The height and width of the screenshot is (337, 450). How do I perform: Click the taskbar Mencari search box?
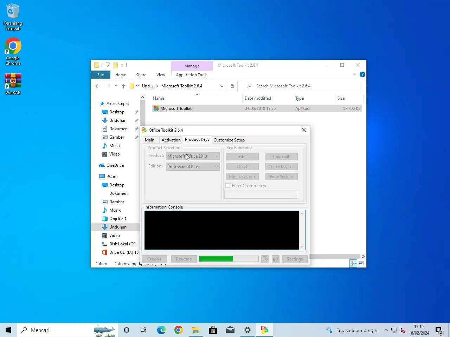pos(67,330)
